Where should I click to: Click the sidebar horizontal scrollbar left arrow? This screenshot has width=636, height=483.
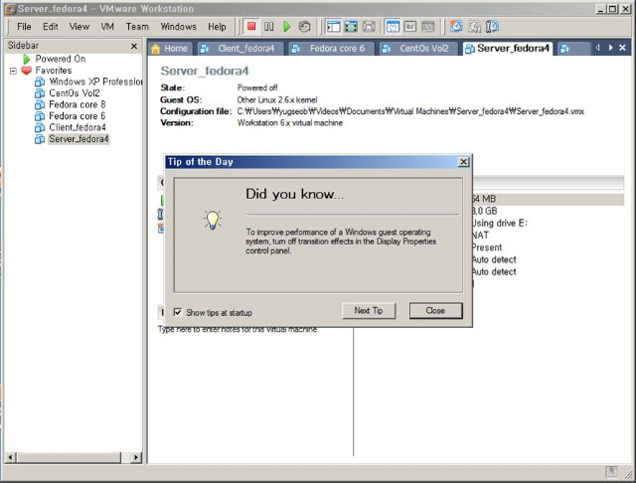10,457
